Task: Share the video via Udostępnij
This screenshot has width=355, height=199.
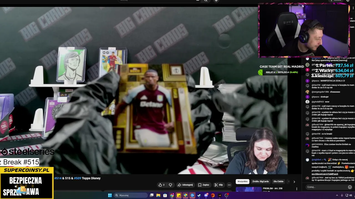Action: [x=185, y=185]
